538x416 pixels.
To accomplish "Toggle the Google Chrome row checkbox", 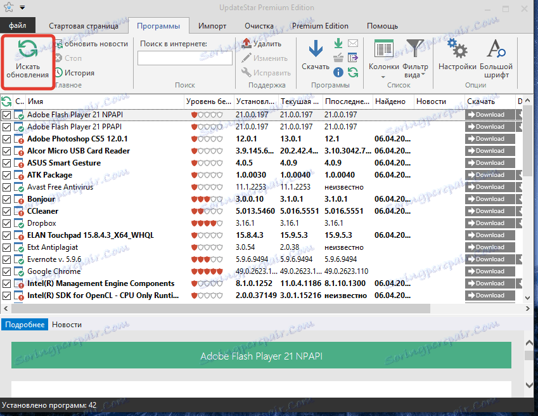I will pyautogui.click(x=7, y=271).
